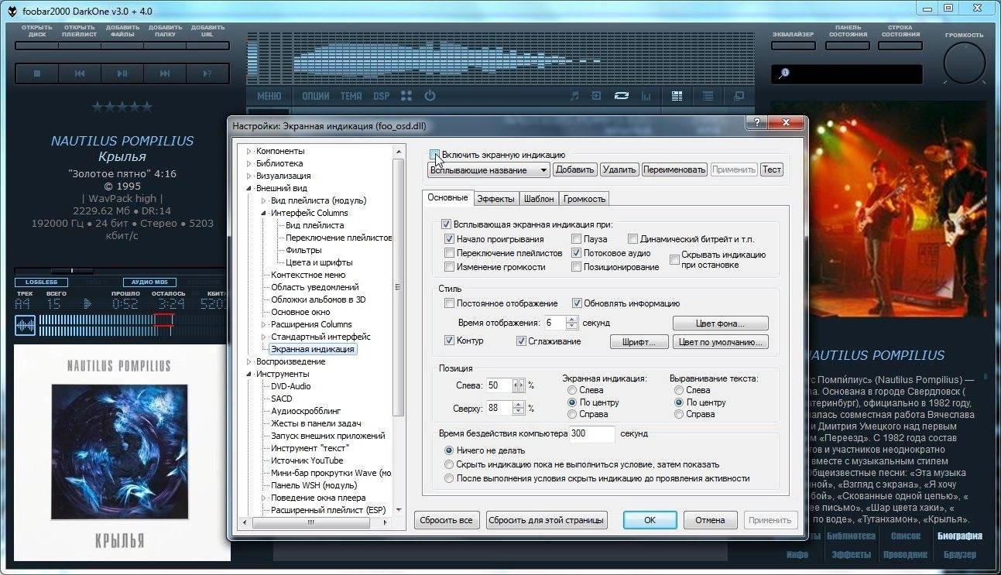This screenshot has height=575, width=1001.
Task: Confirm the dialog with OK
Action: 650,520
